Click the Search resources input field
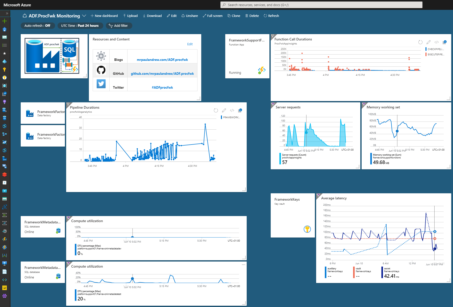Screen dimensions: 453x307 tap(321, 5)
